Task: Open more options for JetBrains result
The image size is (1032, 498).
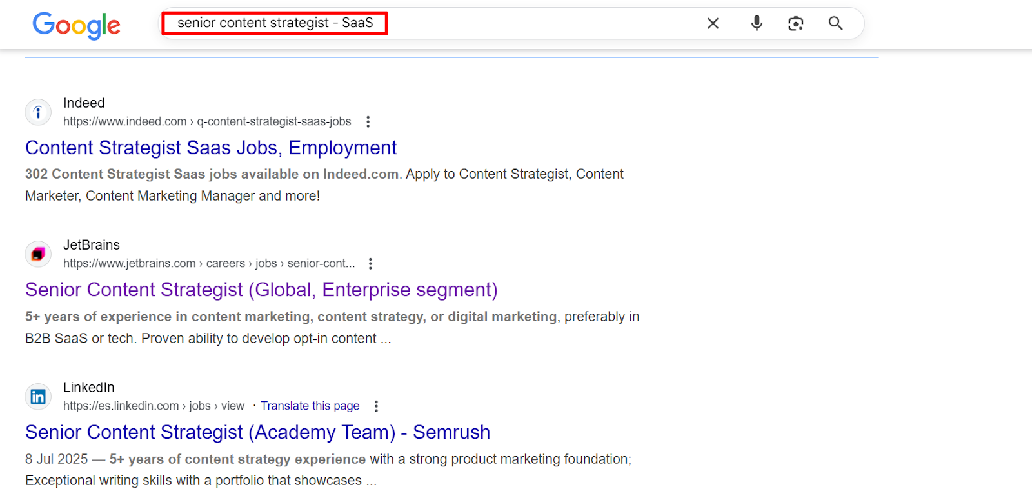Action: [x=370, y=263]
